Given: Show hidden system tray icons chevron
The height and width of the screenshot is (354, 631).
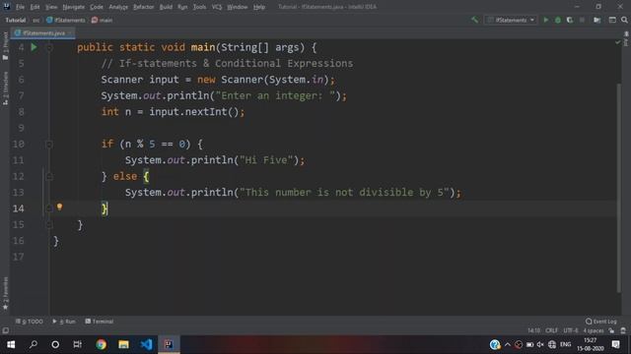Looking at the screenshot, I should (x=508, y=344).
